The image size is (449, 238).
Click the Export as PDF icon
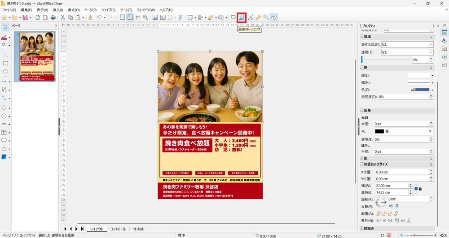click(45, 17)
